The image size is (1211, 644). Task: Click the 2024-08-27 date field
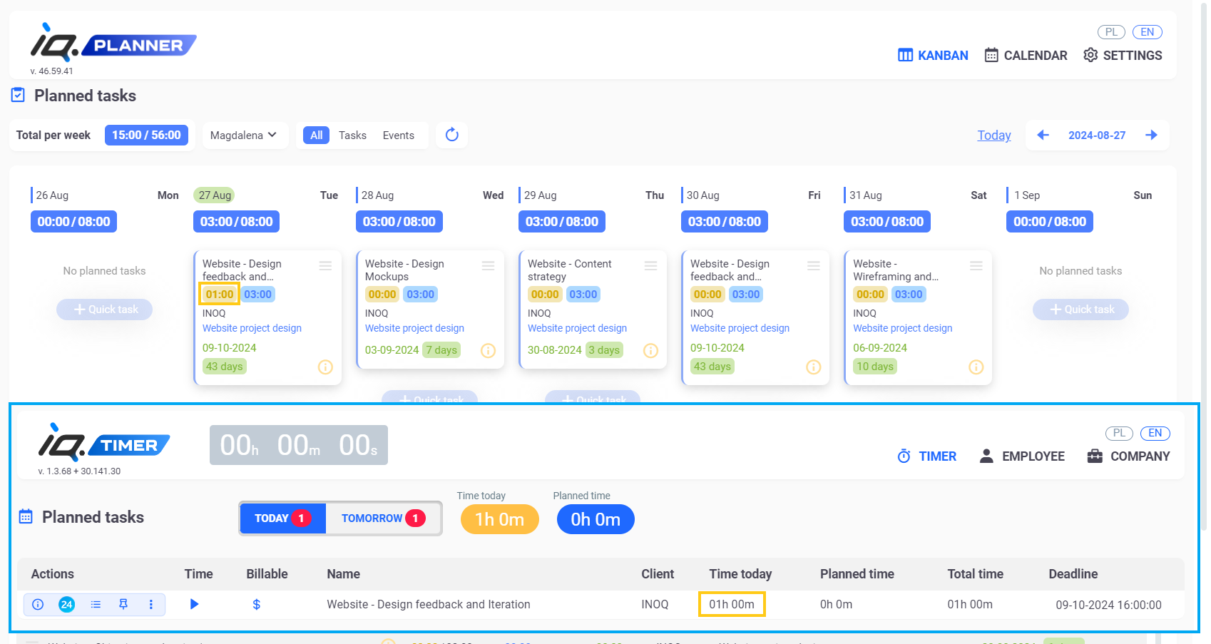(1096, 136)
